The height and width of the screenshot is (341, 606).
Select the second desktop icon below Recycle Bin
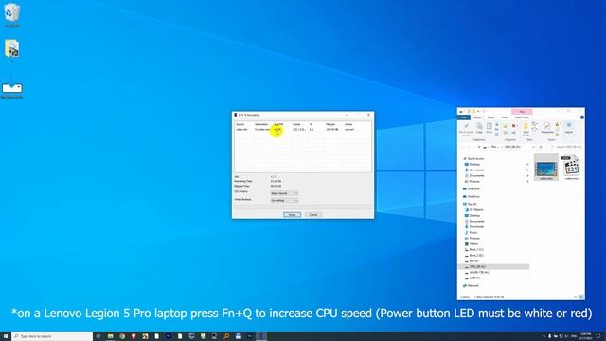(x=12, y=50)
